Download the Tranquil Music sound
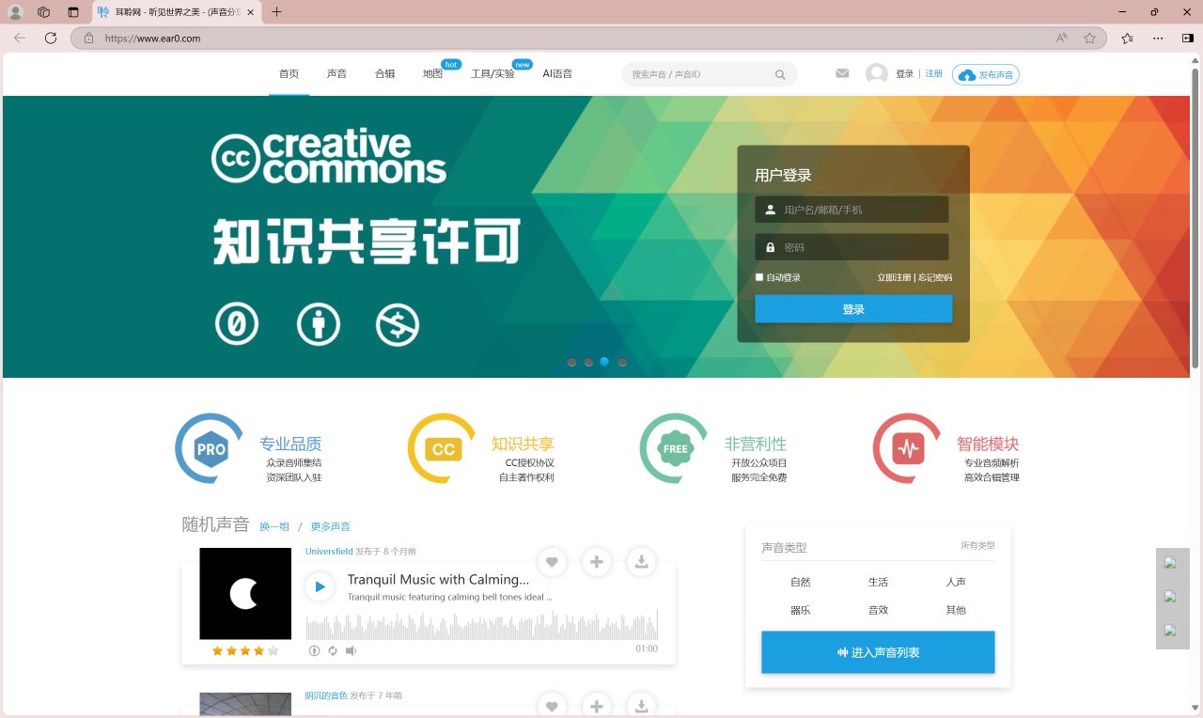1203x718 pixels. [x=641, y=562]
